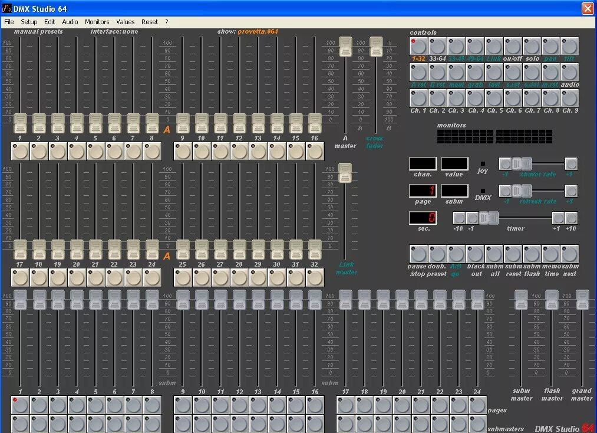The height and width of the screenshot is (433, 597).
Task: Click the A rst control button
Action: [x=419, y=73]
